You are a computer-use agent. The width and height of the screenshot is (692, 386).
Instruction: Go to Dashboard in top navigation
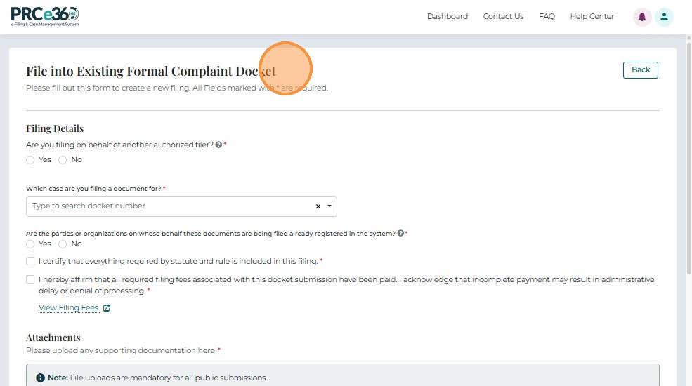(x=447, y=16)
